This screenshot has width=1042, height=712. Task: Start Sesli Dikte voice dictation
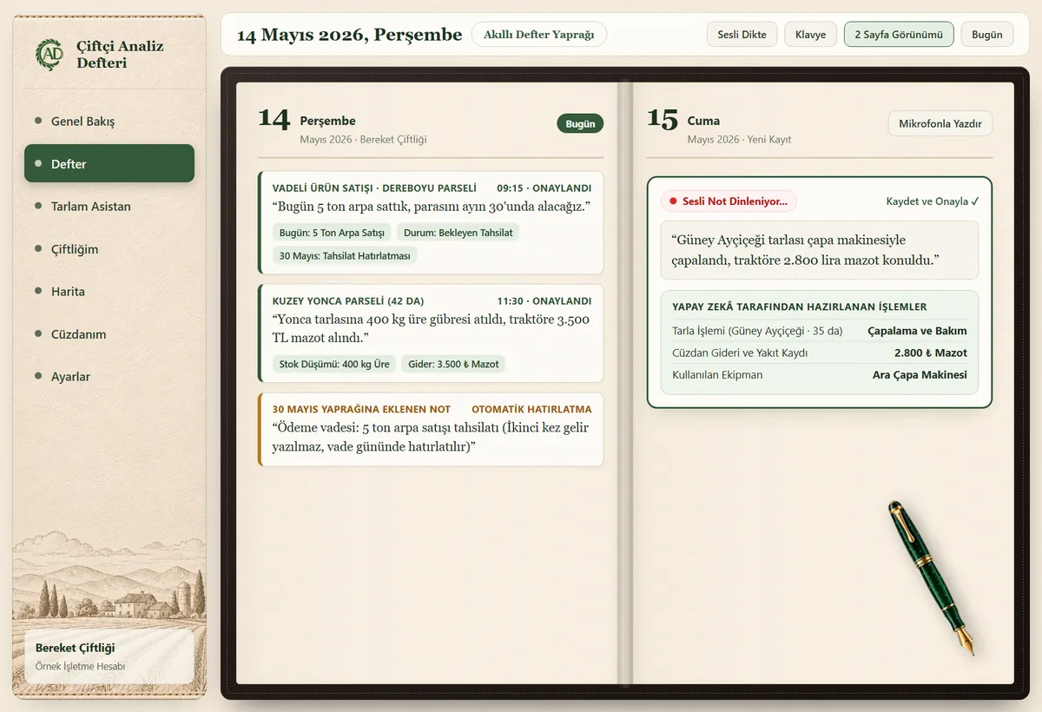point(742,35)
